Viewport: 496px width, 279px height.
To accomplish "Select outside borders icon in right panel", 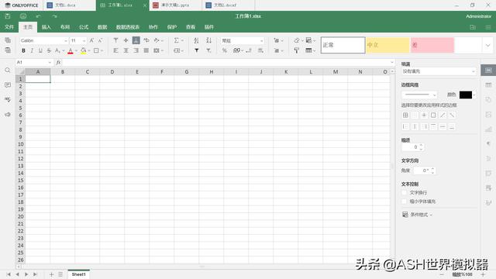I will (x=433, y=115).
